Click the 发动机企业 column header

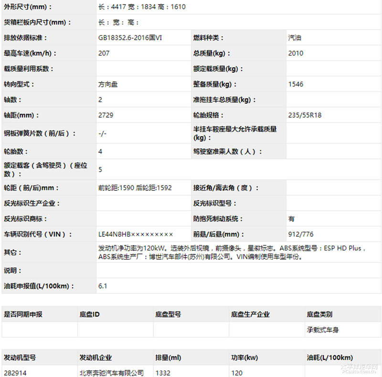95,358
